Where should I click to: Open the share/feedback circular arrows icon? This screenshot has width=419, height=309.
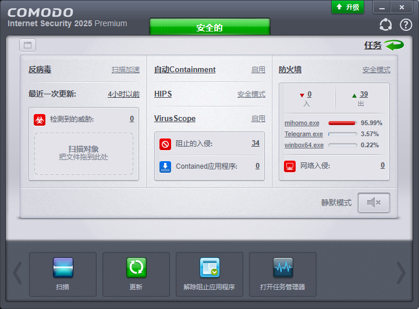click(x=386, y=24)
